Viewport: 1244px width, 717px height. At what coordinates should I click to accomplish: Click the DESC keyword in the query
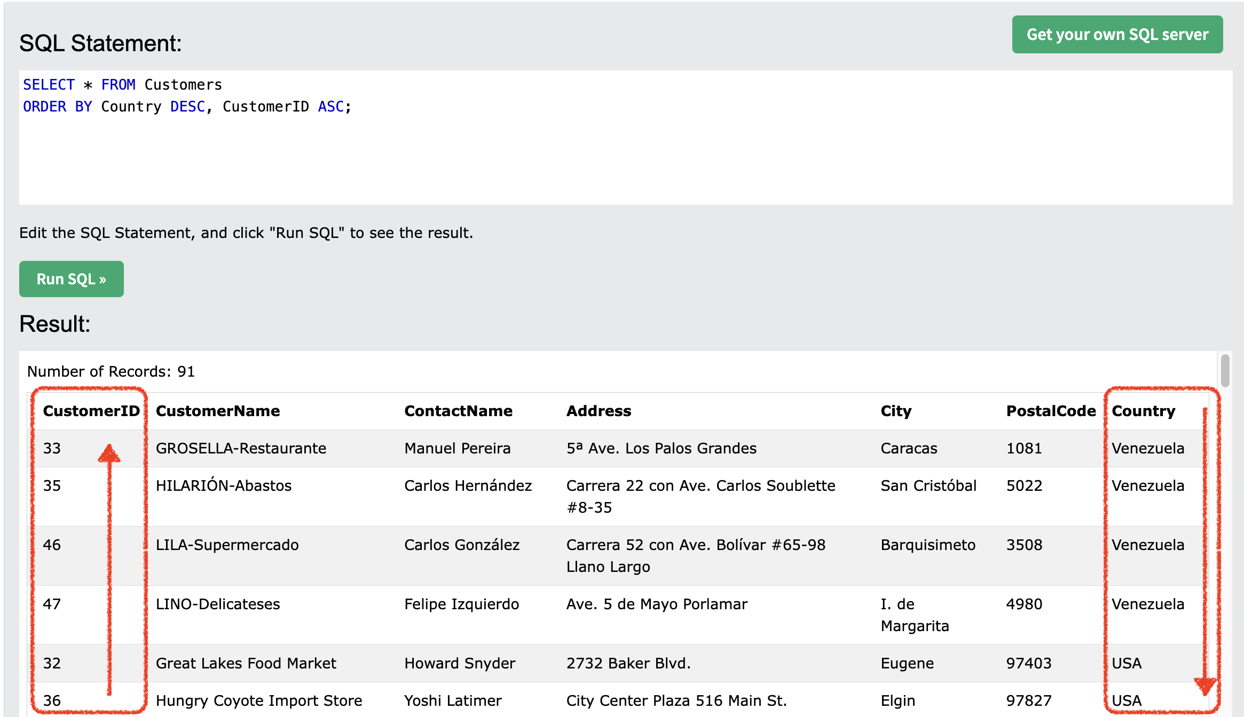187,107
